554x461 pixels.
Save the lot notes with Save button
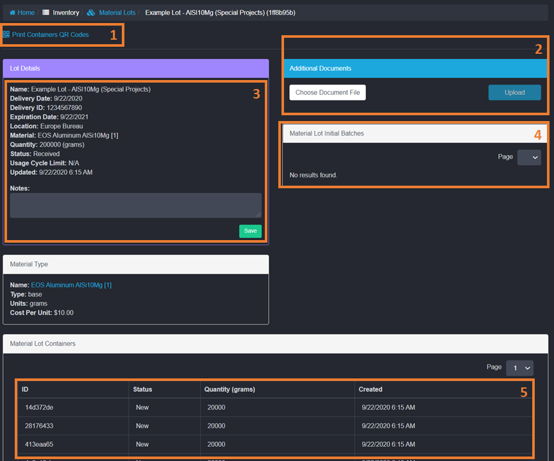250,231
